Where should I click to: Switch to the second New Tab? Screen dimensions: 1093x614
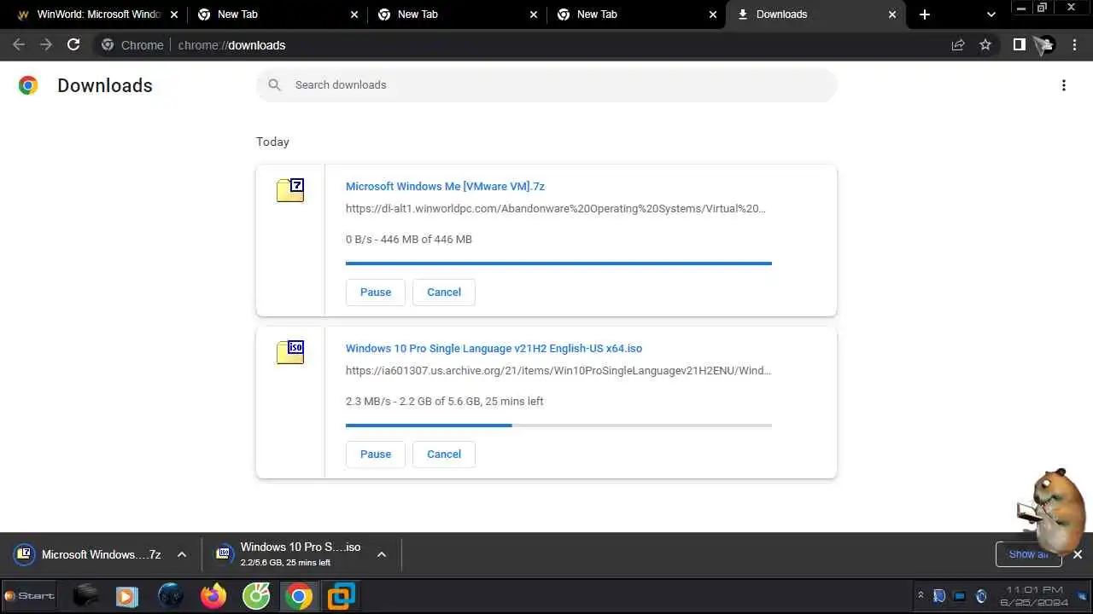coord(456,14)
